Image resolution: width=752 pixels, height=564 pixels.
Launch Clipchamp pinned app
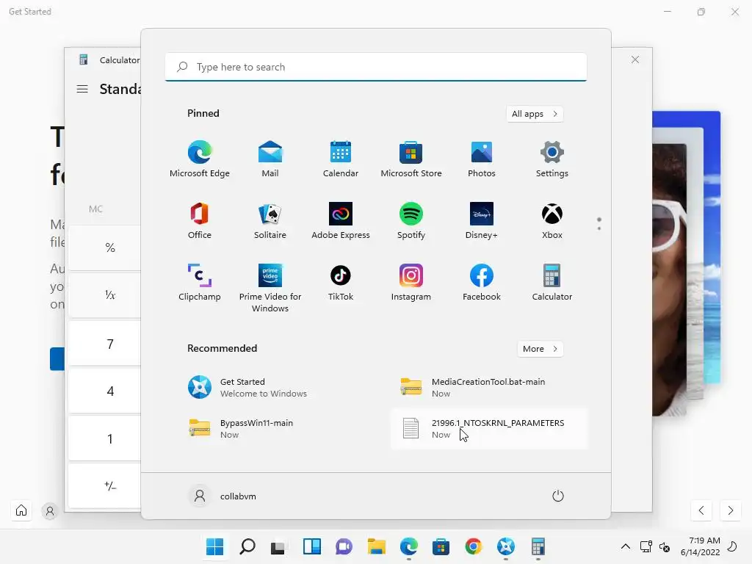(x=200, y=283)
